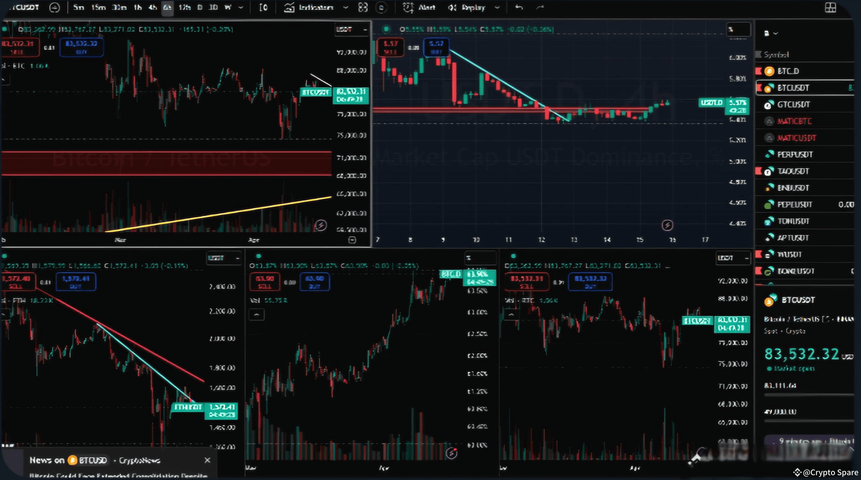
Task: Click the undo arrow
Action: (519, 7)
